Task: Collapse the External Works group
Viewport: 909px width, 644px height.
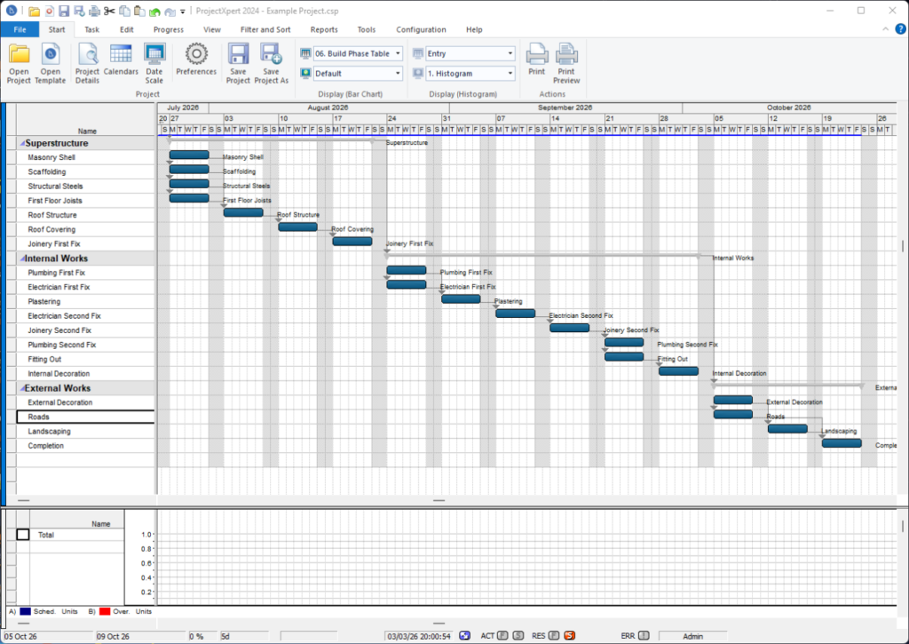Action: pos(22,388)
